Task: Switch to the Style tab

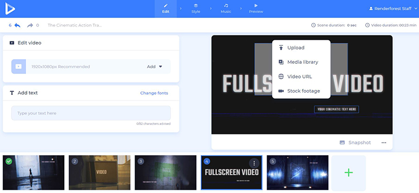Action: 195,9
